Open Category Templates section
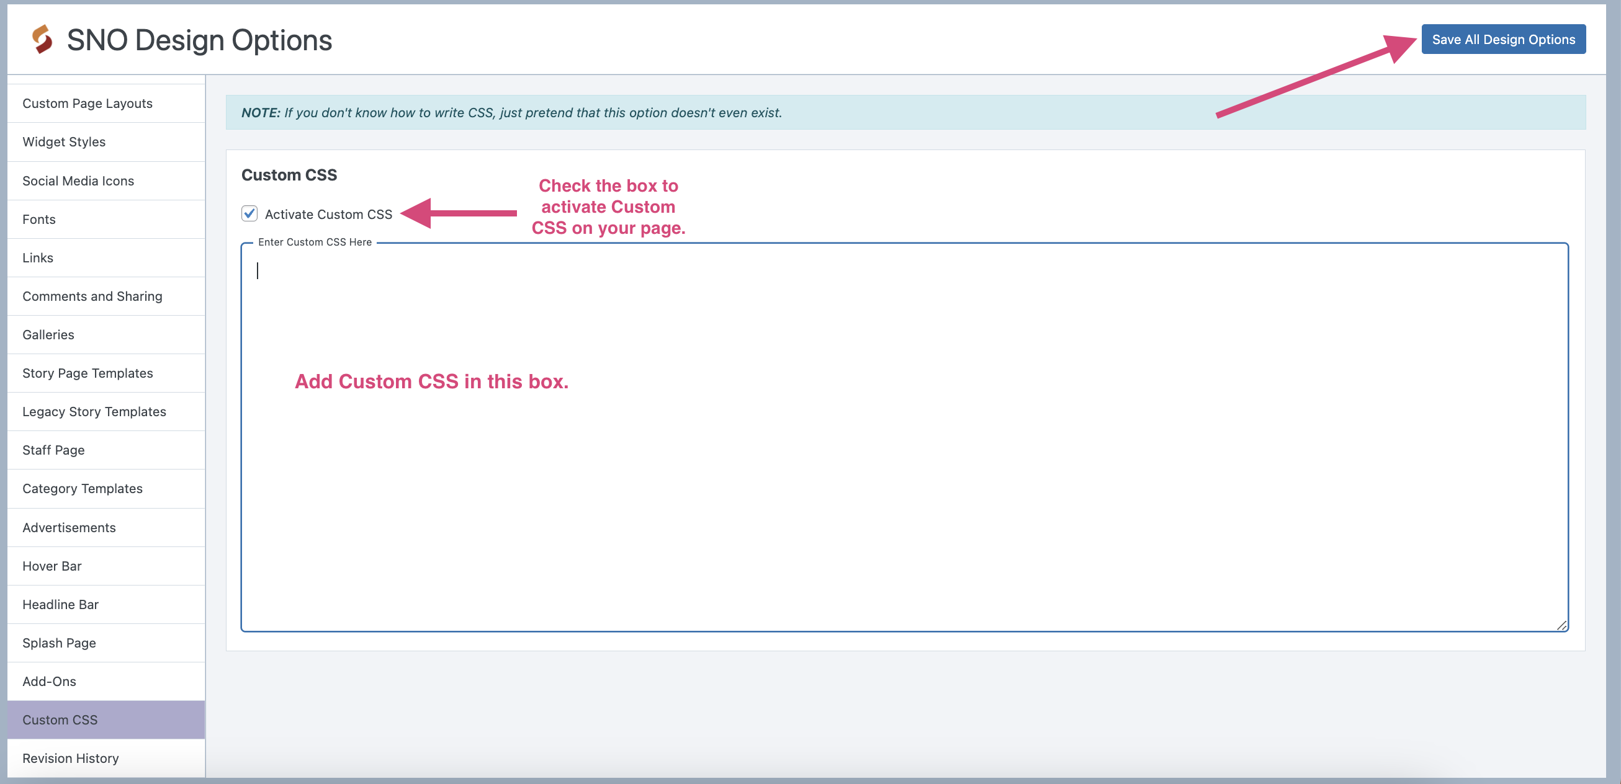Image resolution: width=1621 pixels, height=784 pixels. click(106, 489)
